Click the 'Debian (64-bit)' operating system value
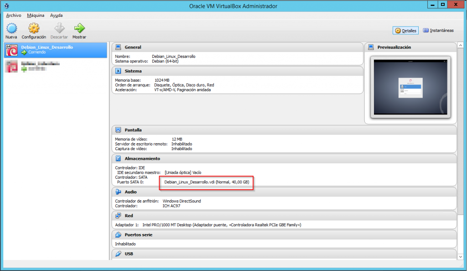This screenshot has width=467, height=271. tap(165, 61)
